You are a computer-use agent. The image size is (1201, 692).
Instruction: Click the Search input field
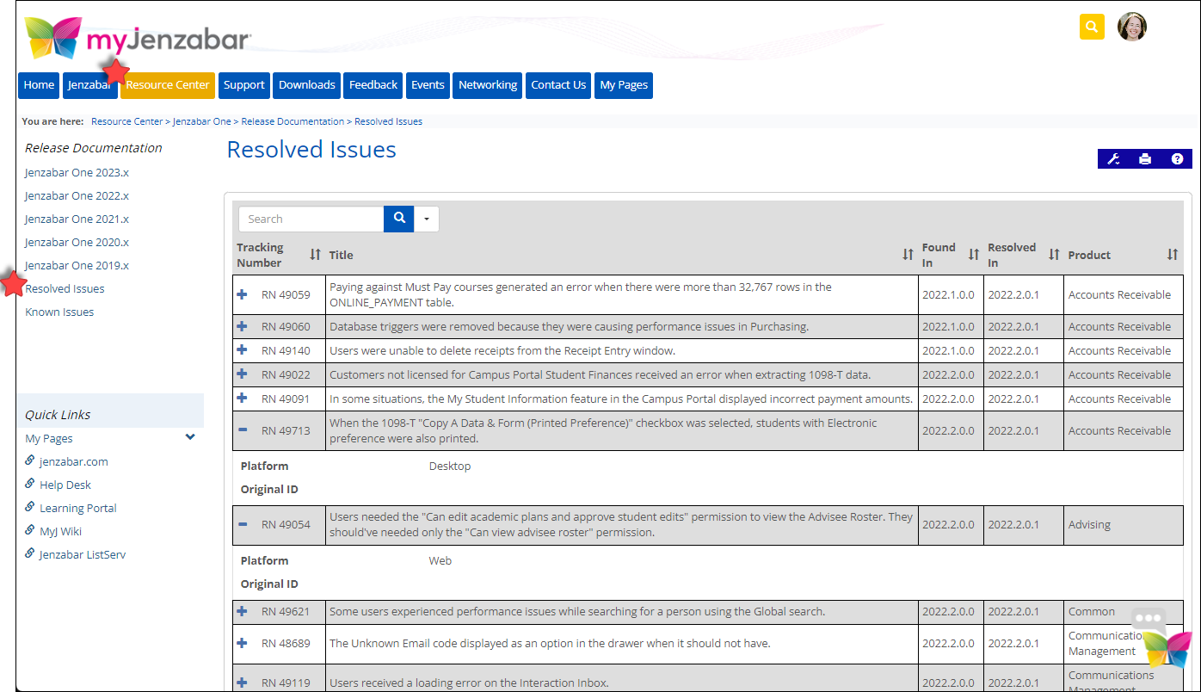pyautogui.click(x=311, y=219)
